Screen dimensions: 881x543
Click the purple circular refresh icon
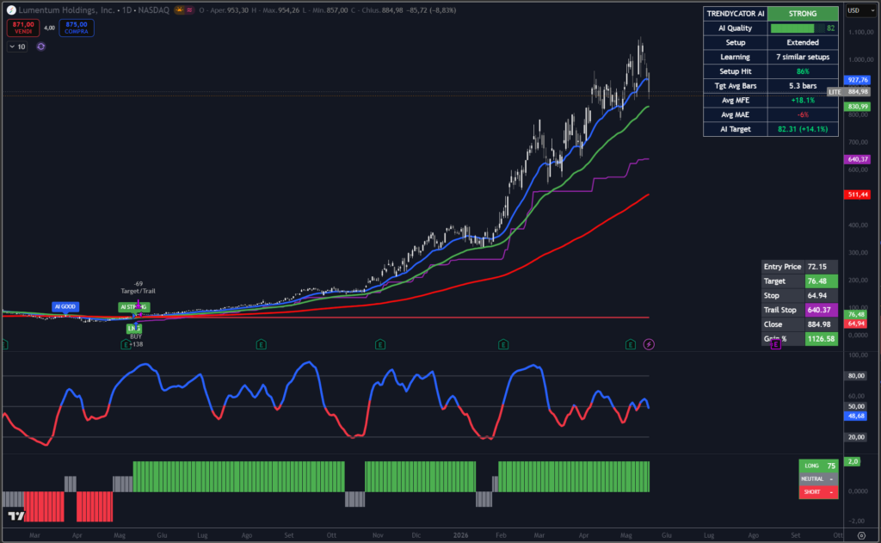[x=41, y=46]
